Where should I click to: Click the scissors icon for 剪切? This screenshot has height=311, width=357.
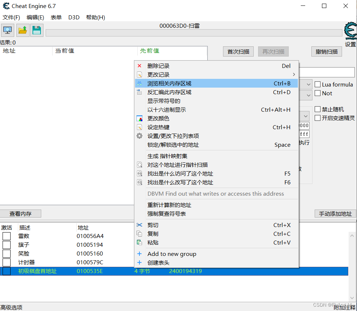tap(139, 225)
